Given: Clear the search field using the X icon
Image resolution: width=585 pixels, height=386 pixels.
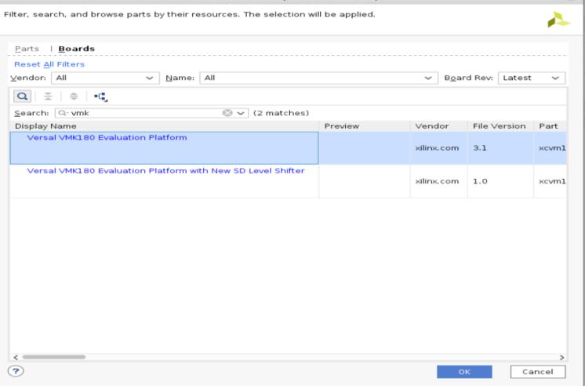Looking at the screenshot, I should (227, 115).
